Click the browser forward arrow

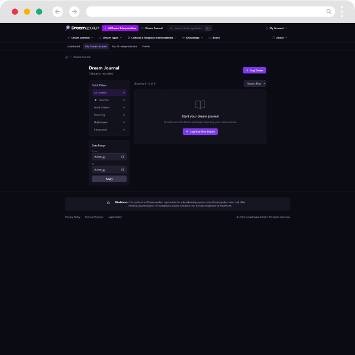point(74,11)
